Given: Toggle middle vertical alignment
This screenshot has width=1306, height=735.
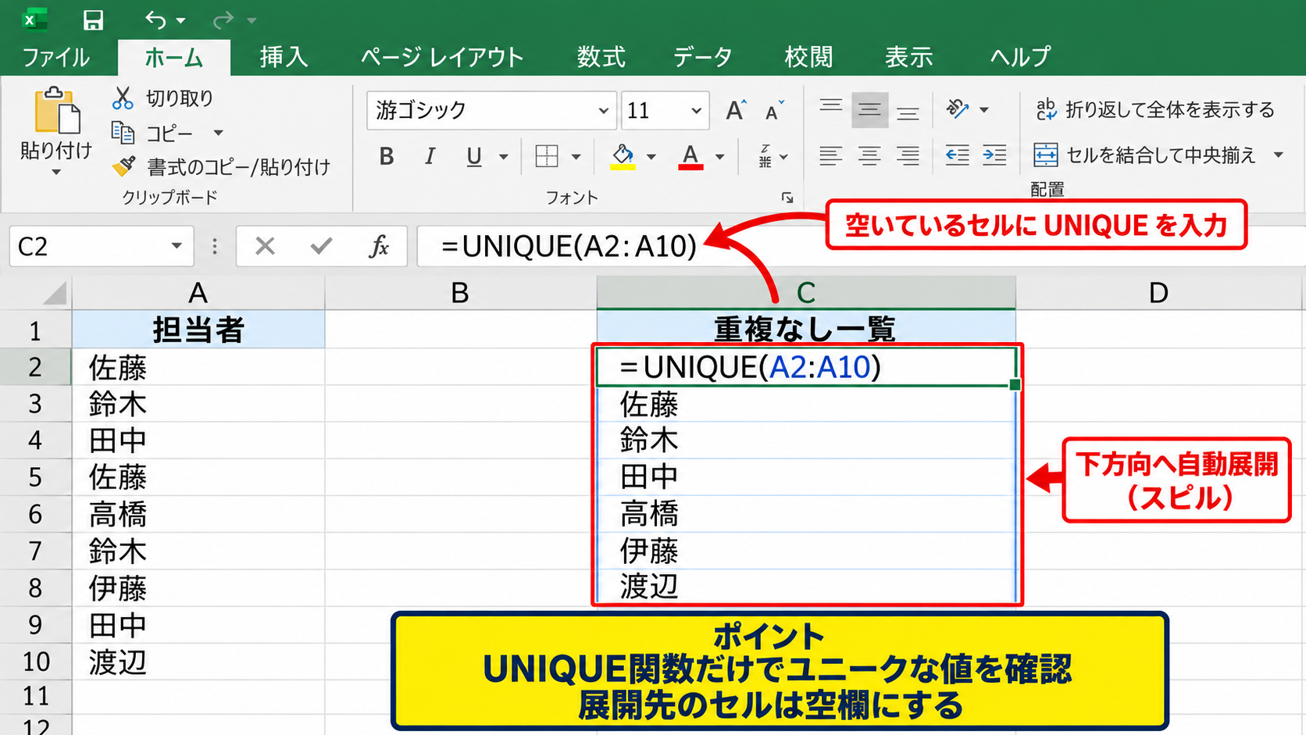Looking at the screenshot, I should pos(869,110).
